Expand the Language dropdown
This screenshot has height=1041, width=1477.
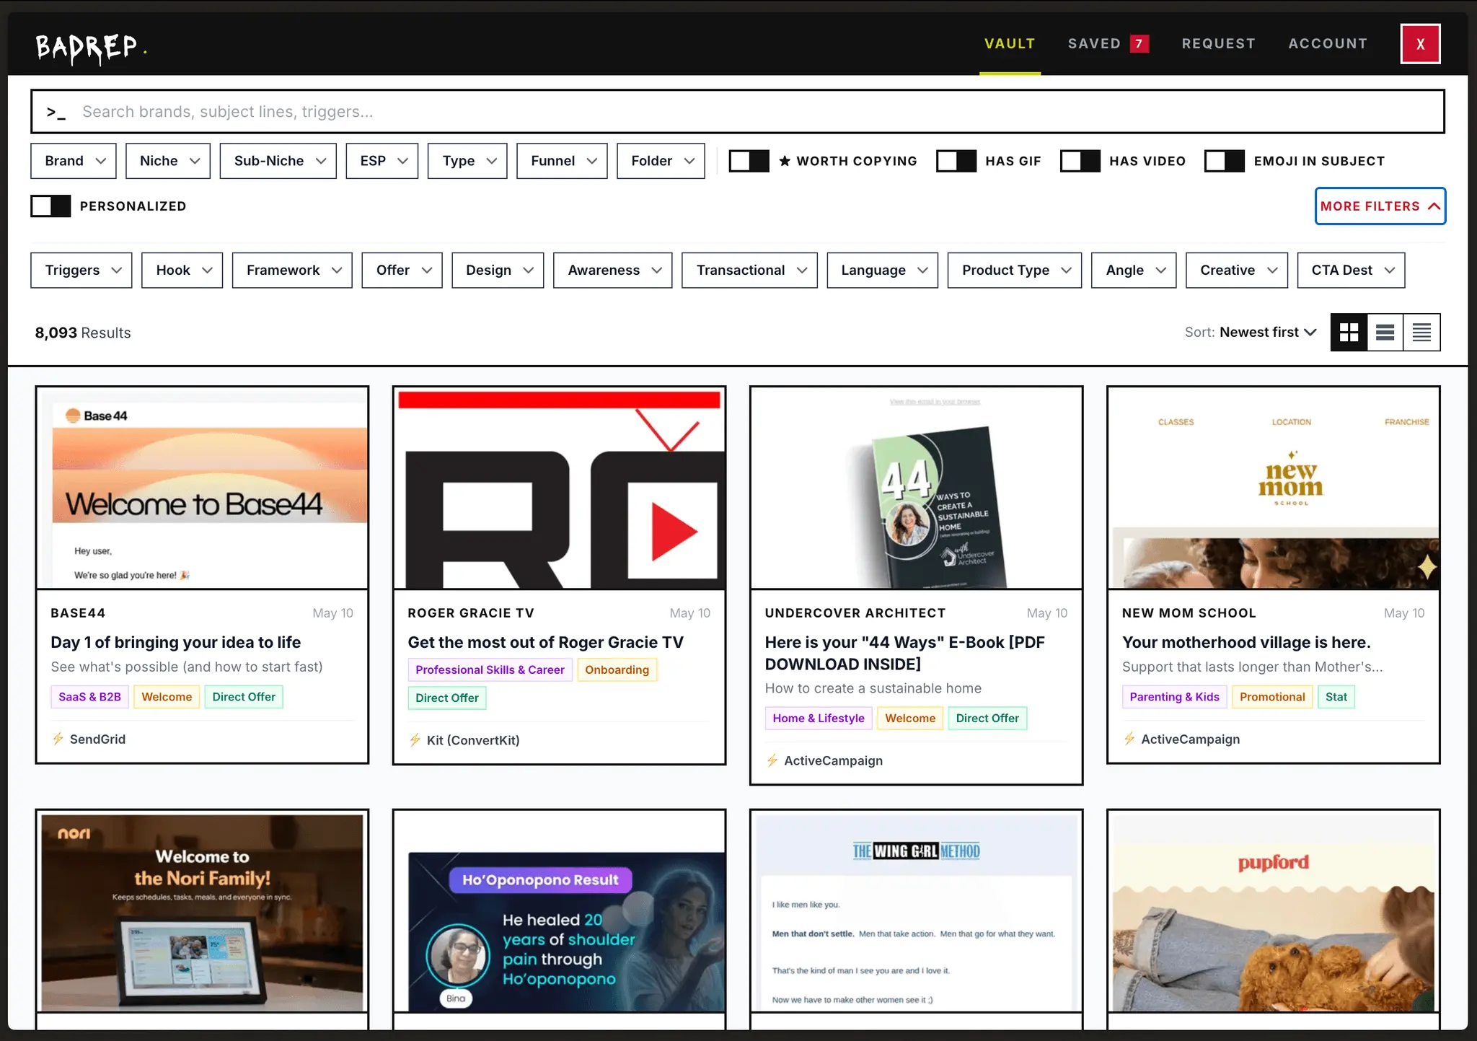pos(882,270)
